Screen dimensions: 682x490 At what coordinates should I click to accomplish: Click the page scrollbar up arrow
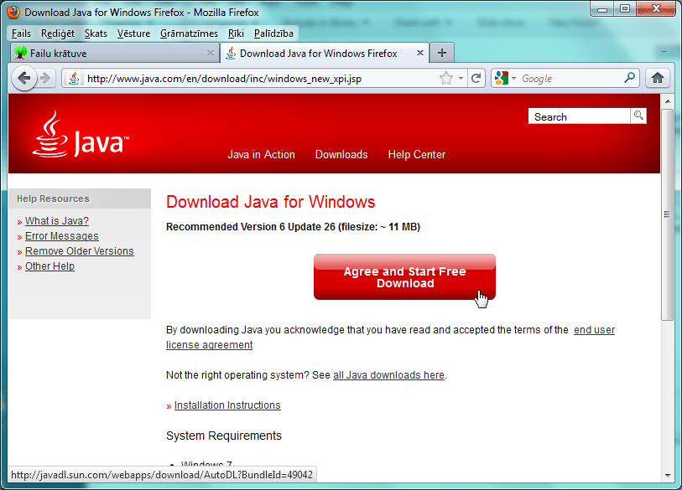click(668, 101)
